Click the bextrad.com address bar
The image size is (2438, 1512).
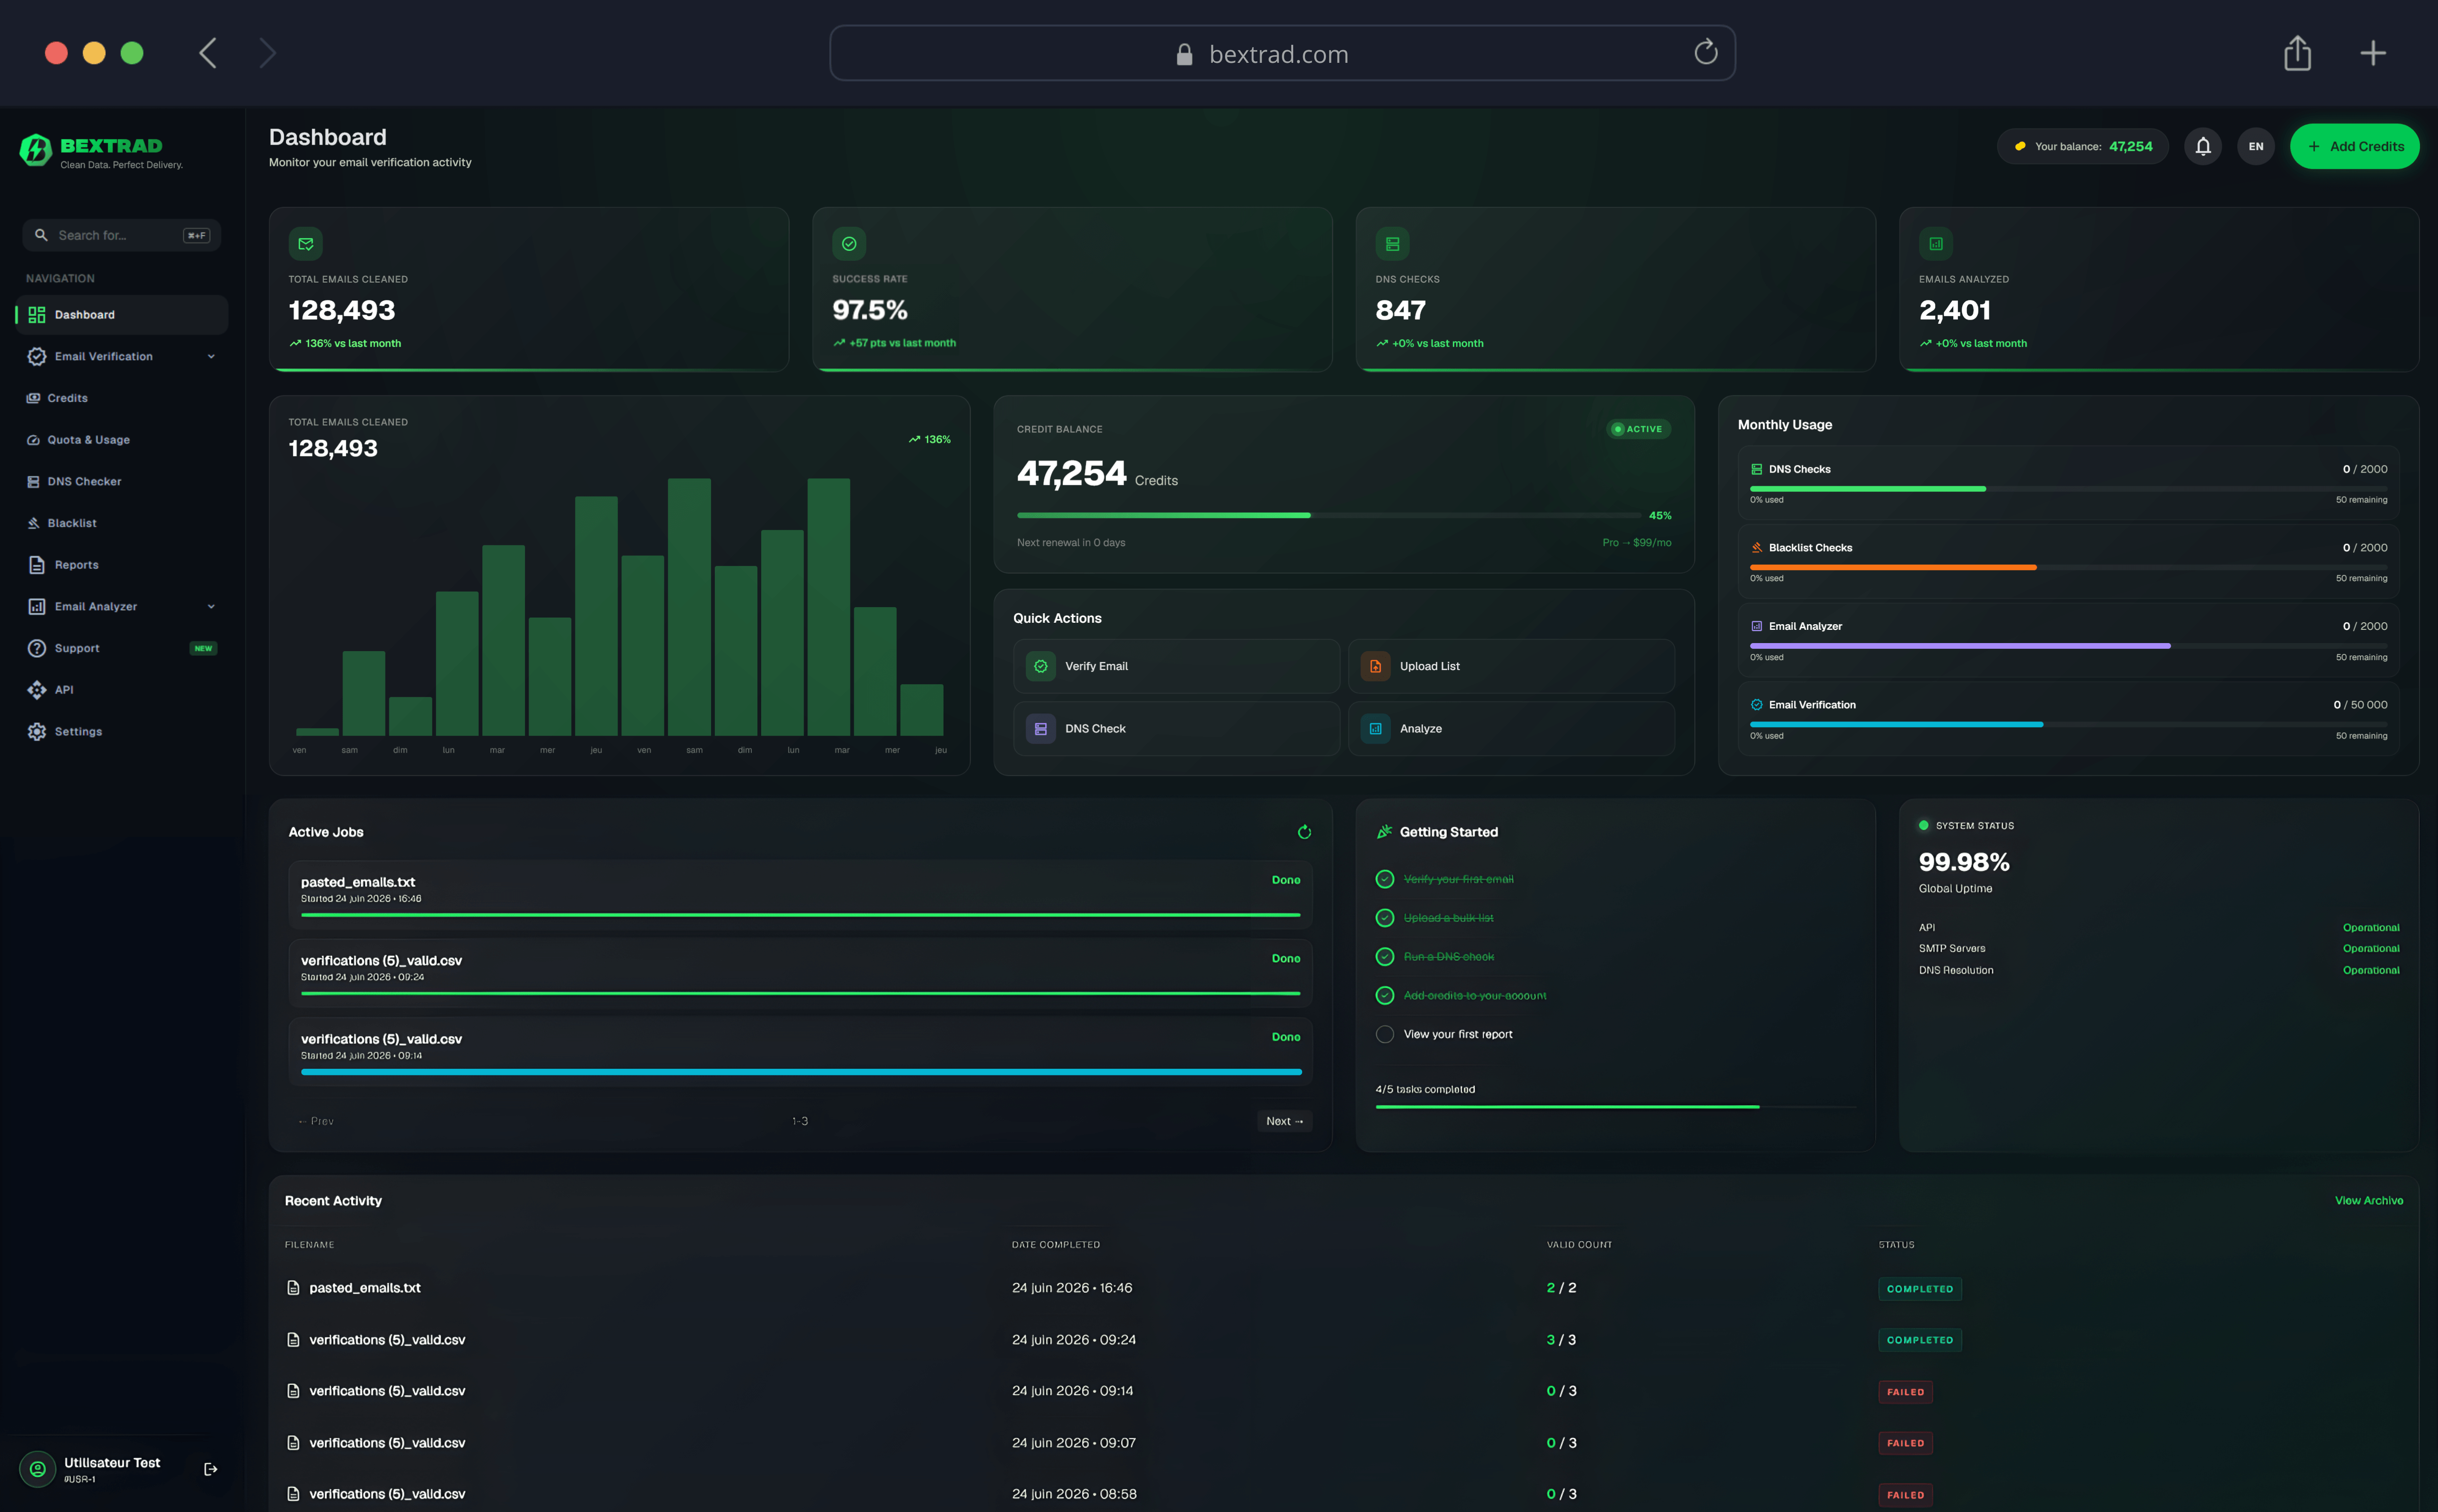tap(1282, 53)
